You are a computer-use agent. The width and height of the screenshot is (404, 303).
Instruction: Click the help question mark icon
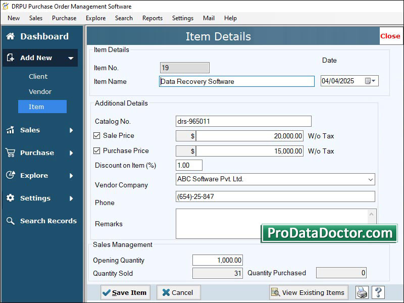tap(378, 292)
